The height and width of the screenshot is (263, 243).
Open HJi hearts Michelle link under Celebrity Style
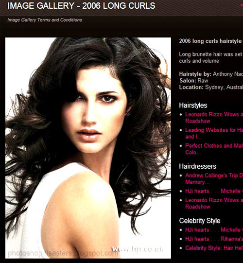click(214, 230)
